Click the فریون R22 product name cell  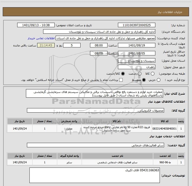click(117, 129)
